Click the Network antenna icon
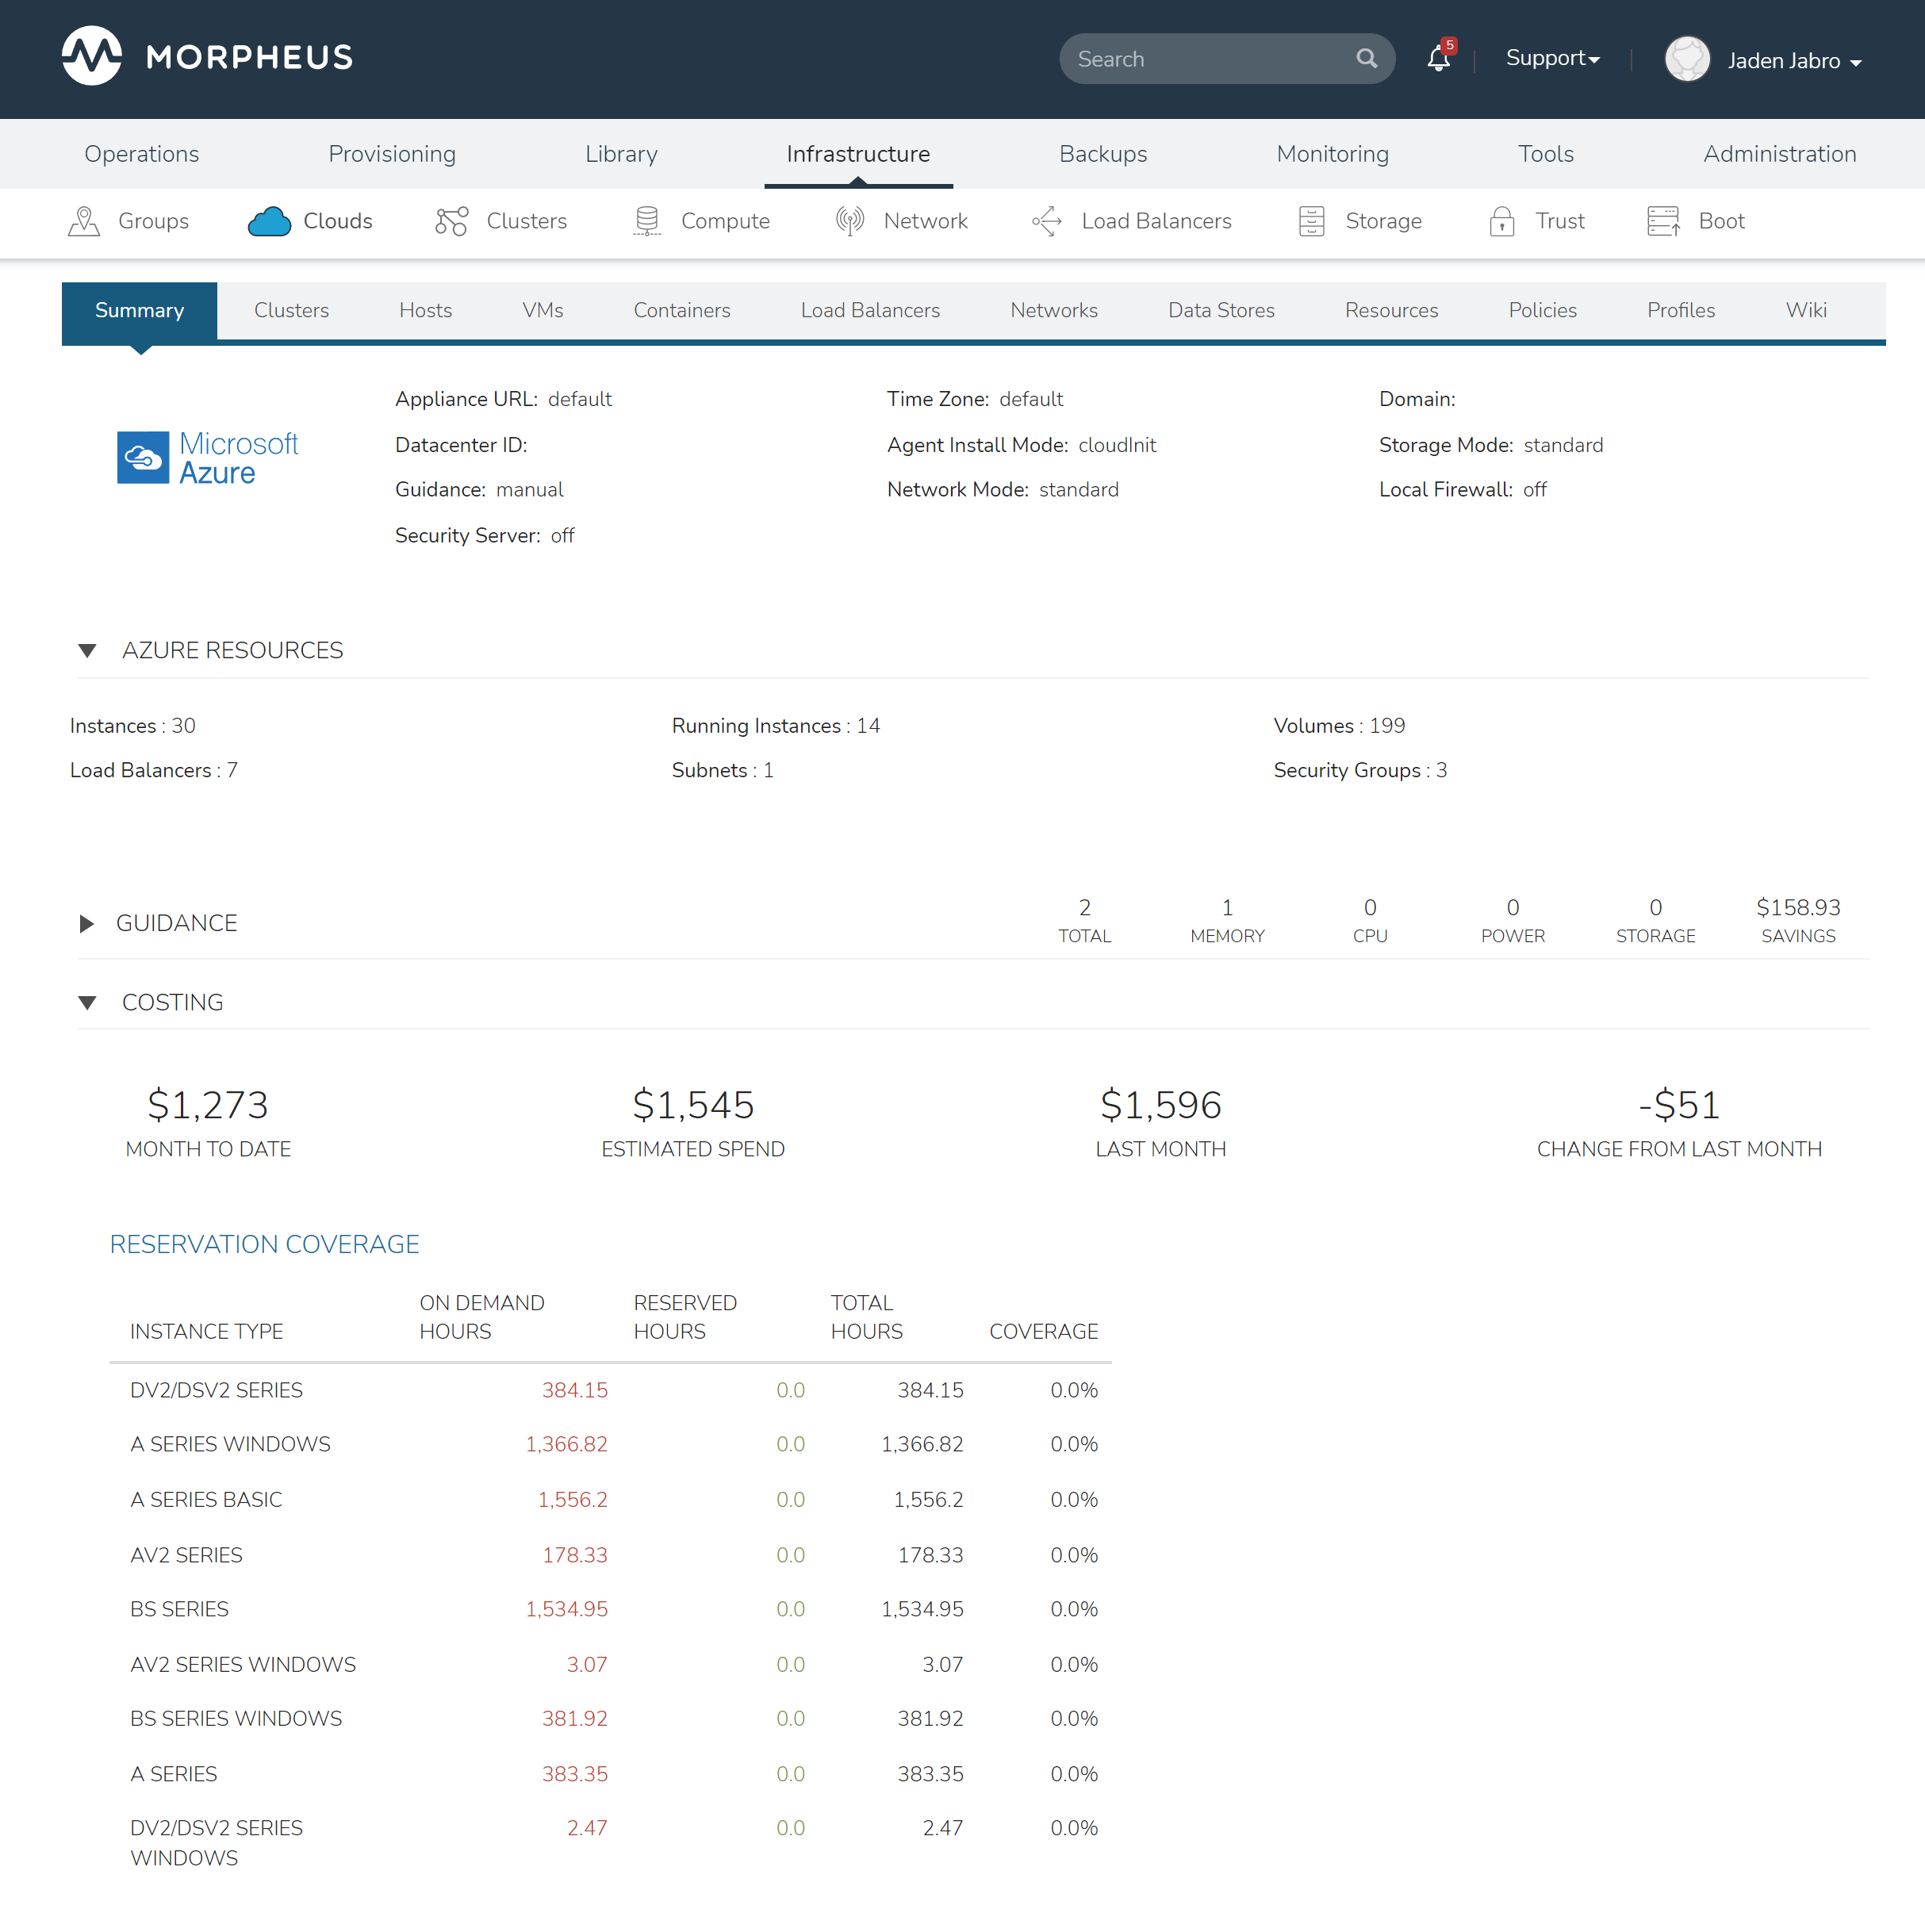The height and width of the screenshot is (1932, 1925). (849, 221)
